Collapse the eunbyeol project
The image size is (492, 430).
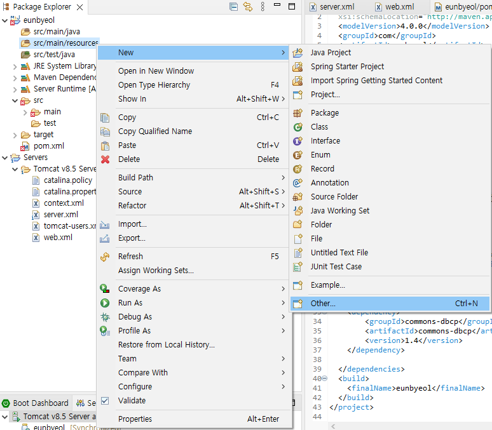click(4, 21)
